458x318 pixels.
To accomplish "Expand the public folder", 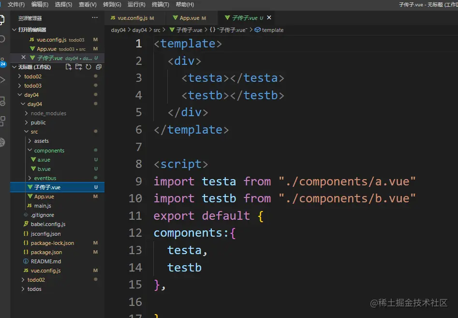I will pos(26,122).
